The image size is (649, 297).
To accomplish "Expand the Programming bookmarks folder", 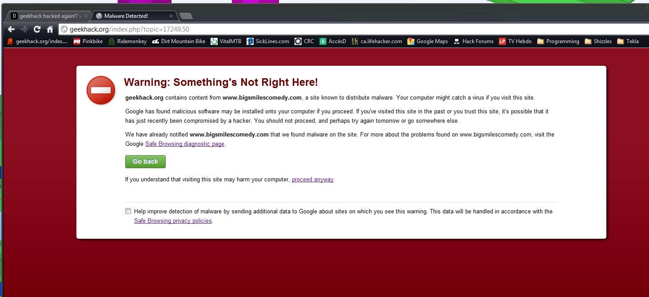I will (x=558, y=41).
